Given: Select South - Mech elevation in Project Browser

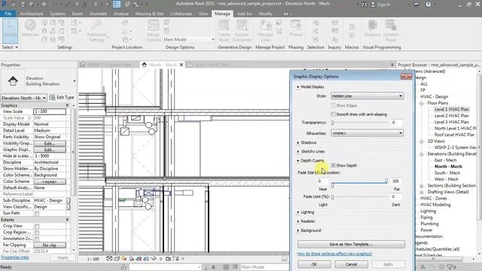Looking at the screenshot, I should tap(447, 172).
